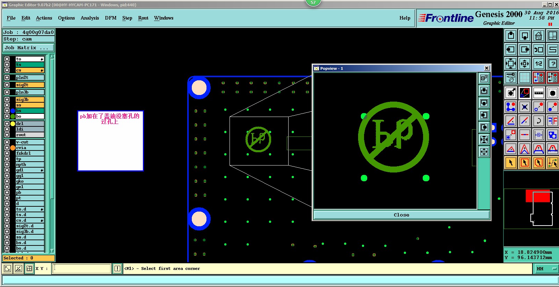The image size is (559, 287).
Task: Open the Actions menu
Action: tap(44, 18)
